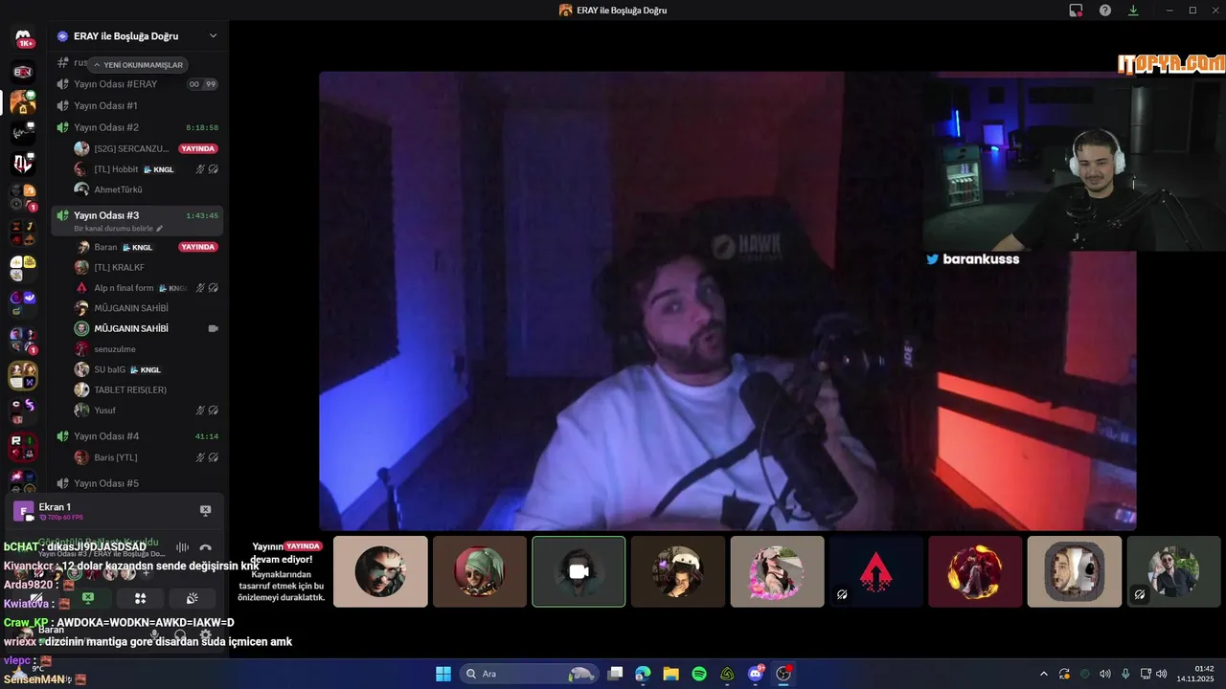Open user settings gear icon
This screenshot has width=1226, height=689.
[x=205, y=634]
